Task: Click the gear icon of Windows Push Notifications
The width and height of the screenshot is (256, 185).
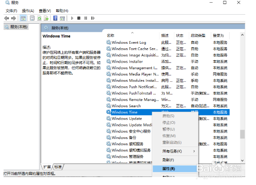Action: tap(109, 87)
